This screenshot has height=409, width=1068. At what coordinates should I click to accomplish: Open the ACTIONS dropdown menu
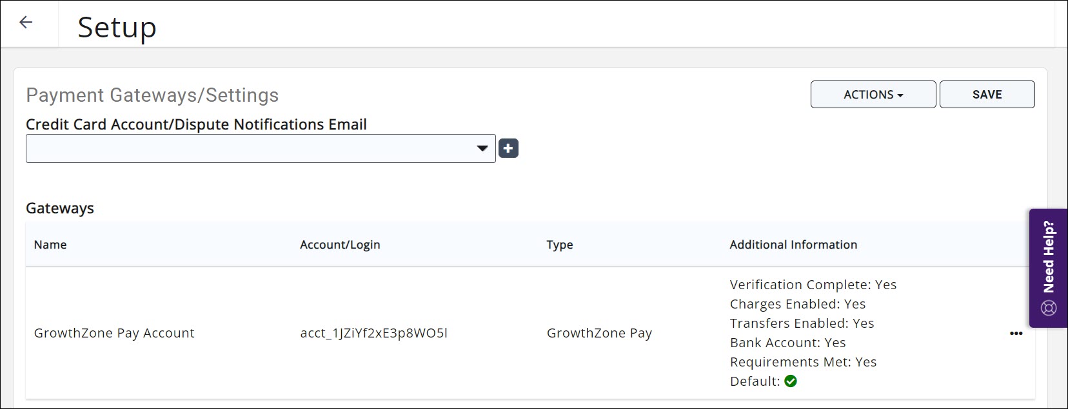(x=873, y=95)
